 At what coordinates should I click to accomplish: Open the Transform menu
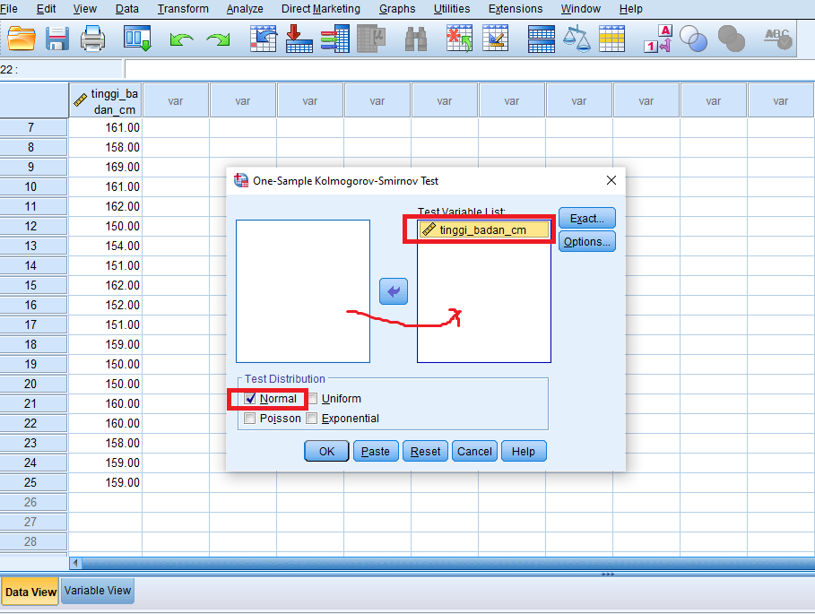coord(183,9)
